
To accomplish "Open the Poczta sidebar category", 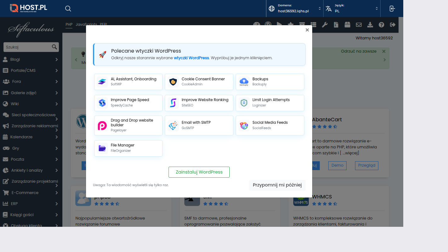I will [x=31, y=159].
